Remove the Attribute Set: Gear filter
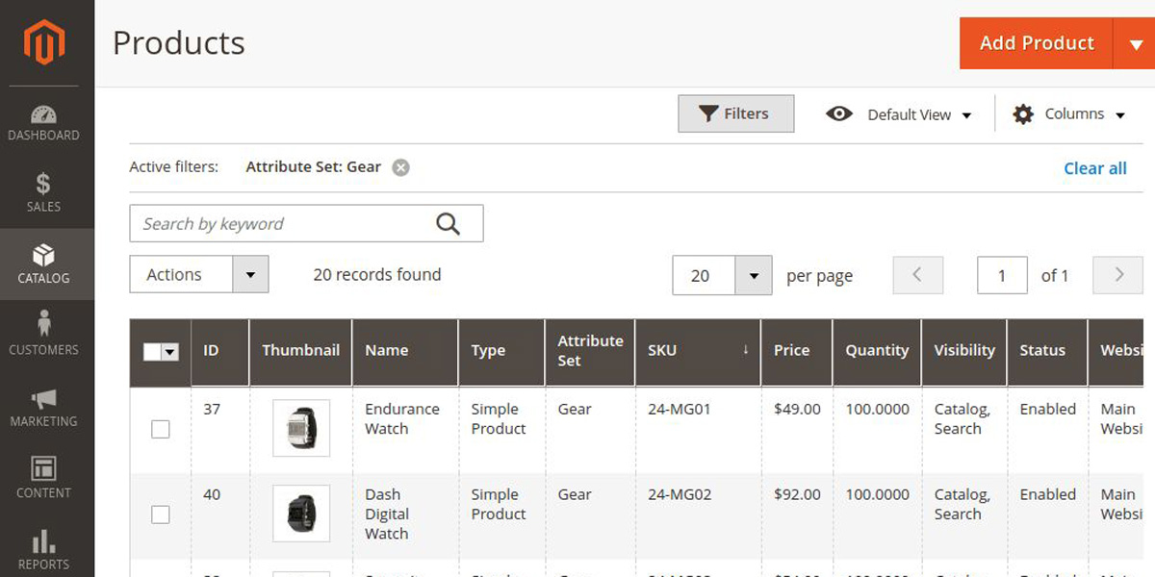Viewport: 1155px width, 577px height. click(400, 167)
